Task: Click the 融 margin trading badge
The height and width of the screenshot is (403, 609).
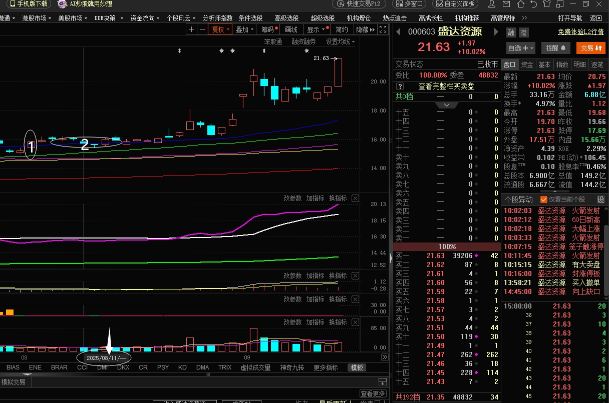Action: 511,32
